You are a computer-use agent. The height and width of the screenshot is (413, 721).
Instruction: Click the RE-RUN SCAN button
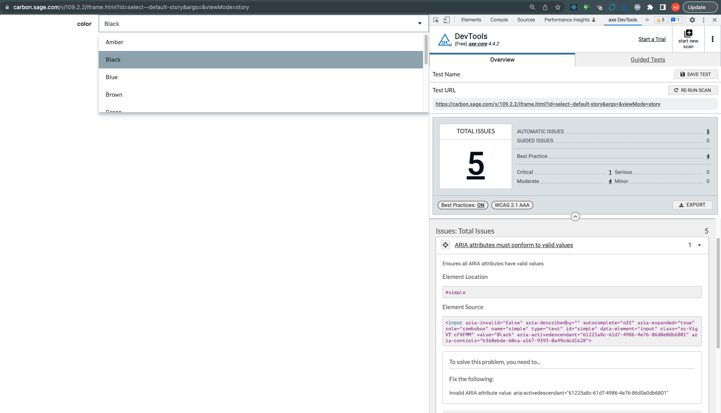692,90
